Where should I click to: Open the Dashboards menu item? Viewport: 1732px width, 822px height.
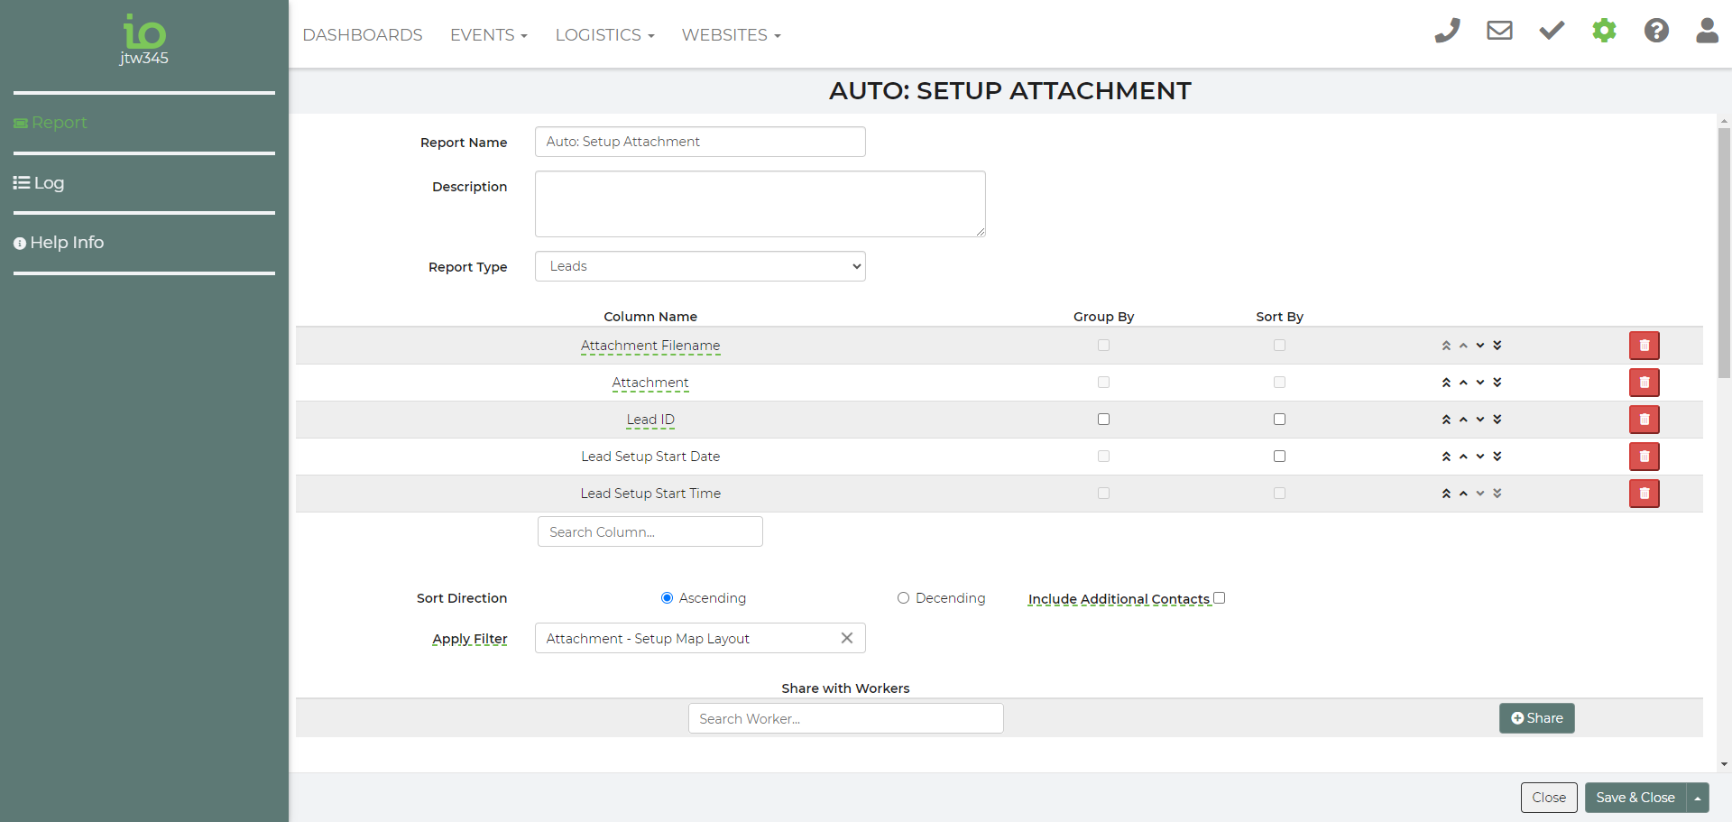tap(363, 35)
